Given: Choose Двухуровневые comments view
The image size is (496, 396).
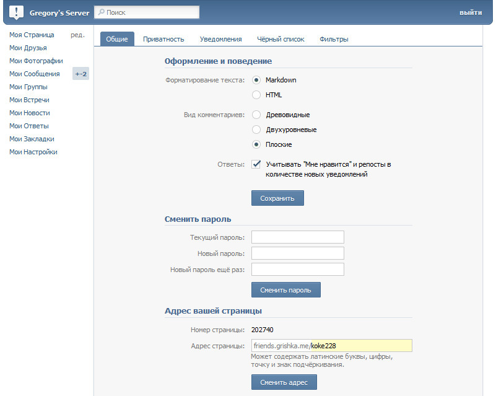Looking at the screenshot, I should 256,130.
